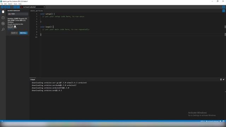The image size is (226, 127).
Task: Click the Verify sketch toolbar icon
Action: click(x=2, y=7)
